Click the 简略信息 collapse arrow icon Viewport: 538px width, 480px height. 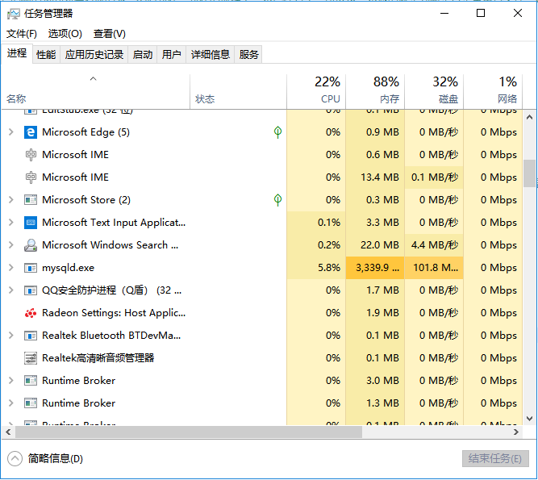15,458
